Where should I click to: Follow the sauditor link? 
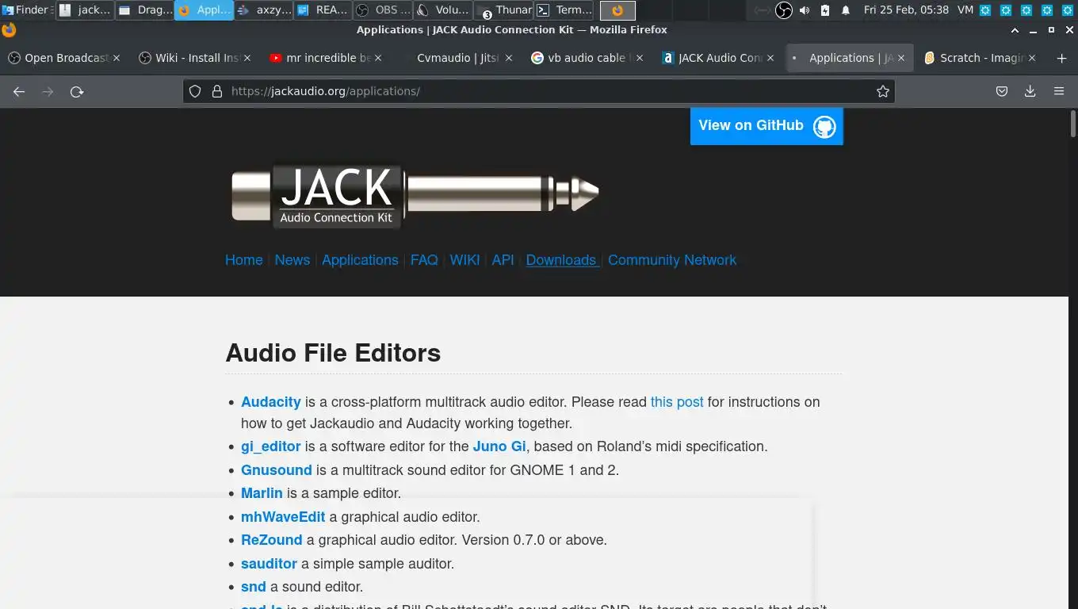pos(269,564)
